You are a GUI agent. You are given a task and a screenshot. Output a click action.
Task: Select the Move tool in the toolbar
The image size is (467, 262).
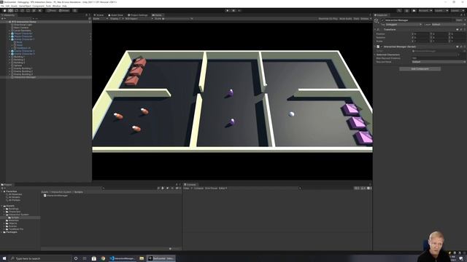(x=10, y=10)
